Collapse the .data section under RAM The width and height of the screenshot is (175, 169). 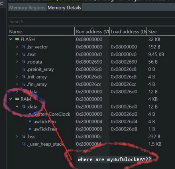(17, 107)
